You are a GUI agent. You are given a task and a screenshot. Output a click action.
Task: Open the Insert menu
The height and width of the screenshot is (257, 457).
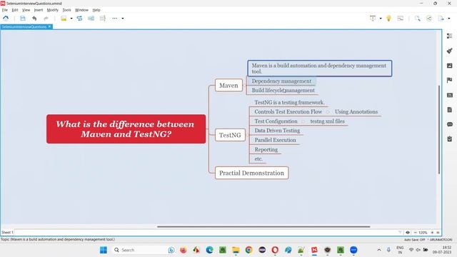(39, 10)
